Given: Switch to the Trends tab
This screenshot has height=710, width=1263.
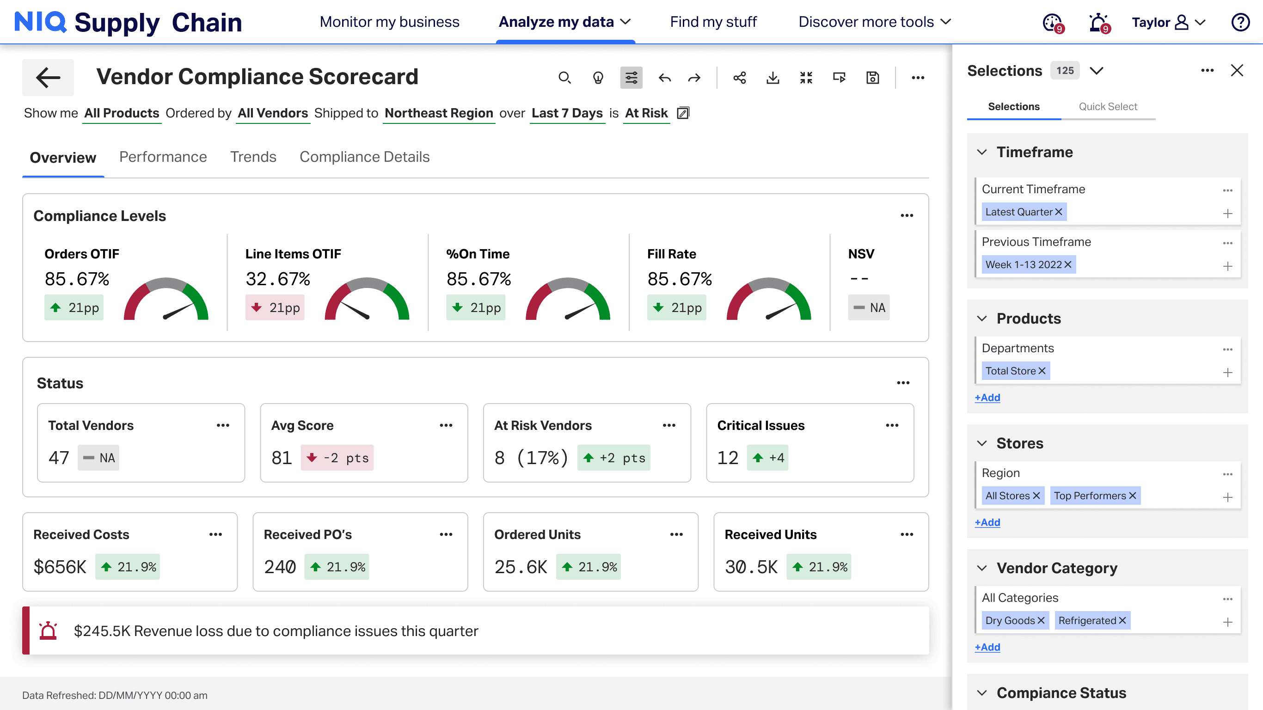Looking at the screenshot, I should (253, 157).
